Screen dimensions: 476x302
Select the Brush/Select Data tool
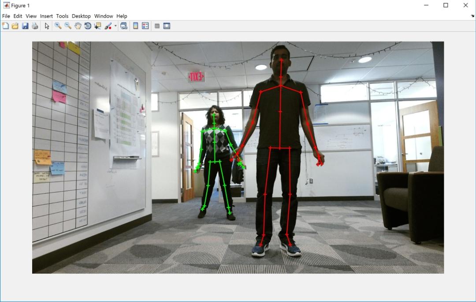click(108, 26)
